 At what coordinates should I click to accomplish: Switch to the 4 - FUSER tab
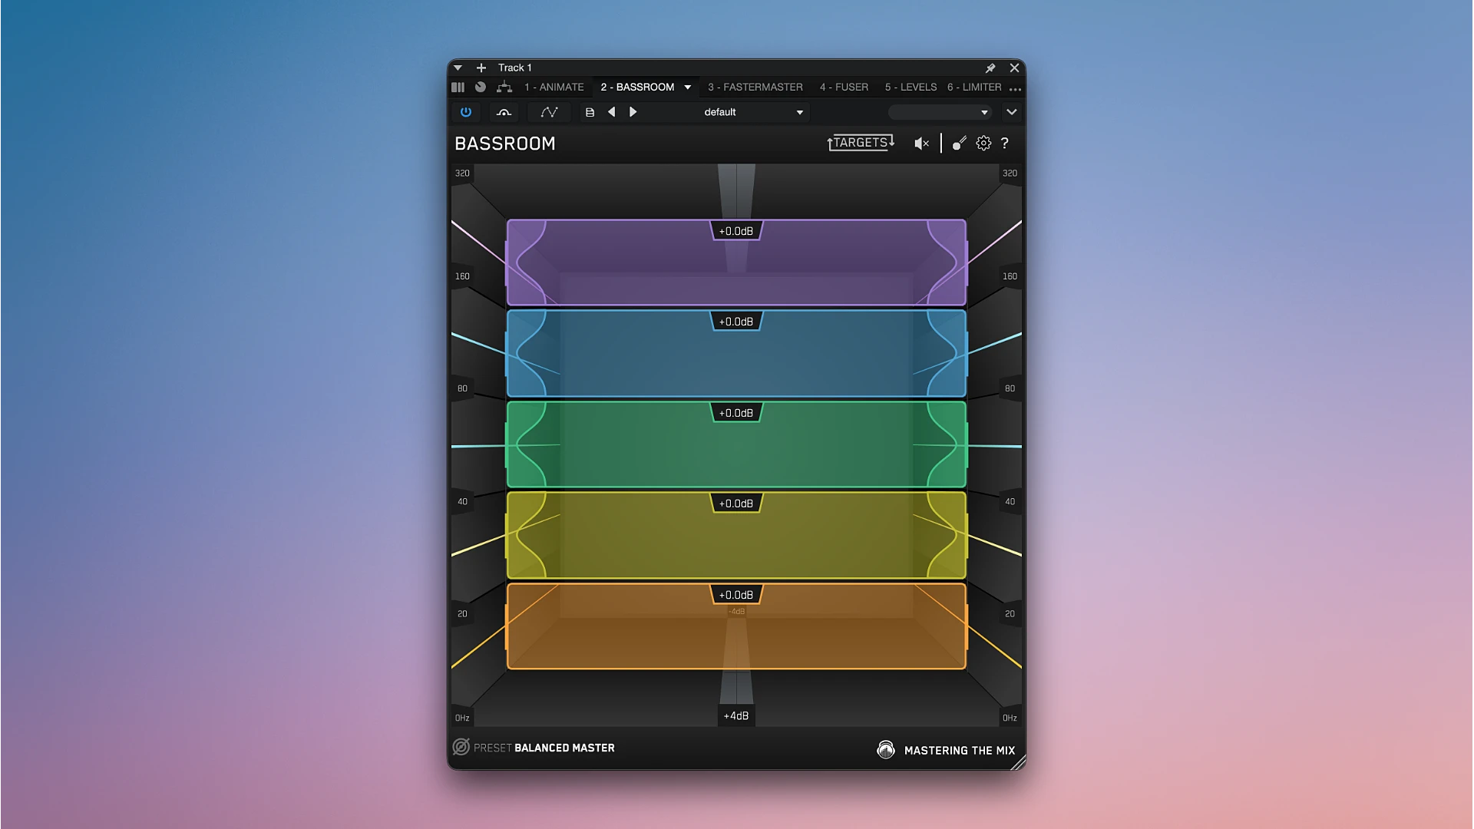coord(844,87)
